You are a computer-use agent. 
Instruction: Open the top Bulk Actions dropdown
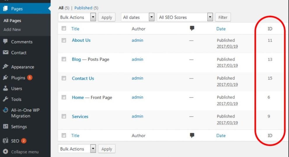coord(77,17)
